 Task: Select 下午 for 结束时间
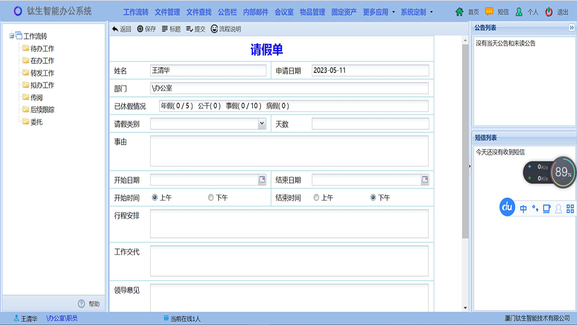point(373,198)
